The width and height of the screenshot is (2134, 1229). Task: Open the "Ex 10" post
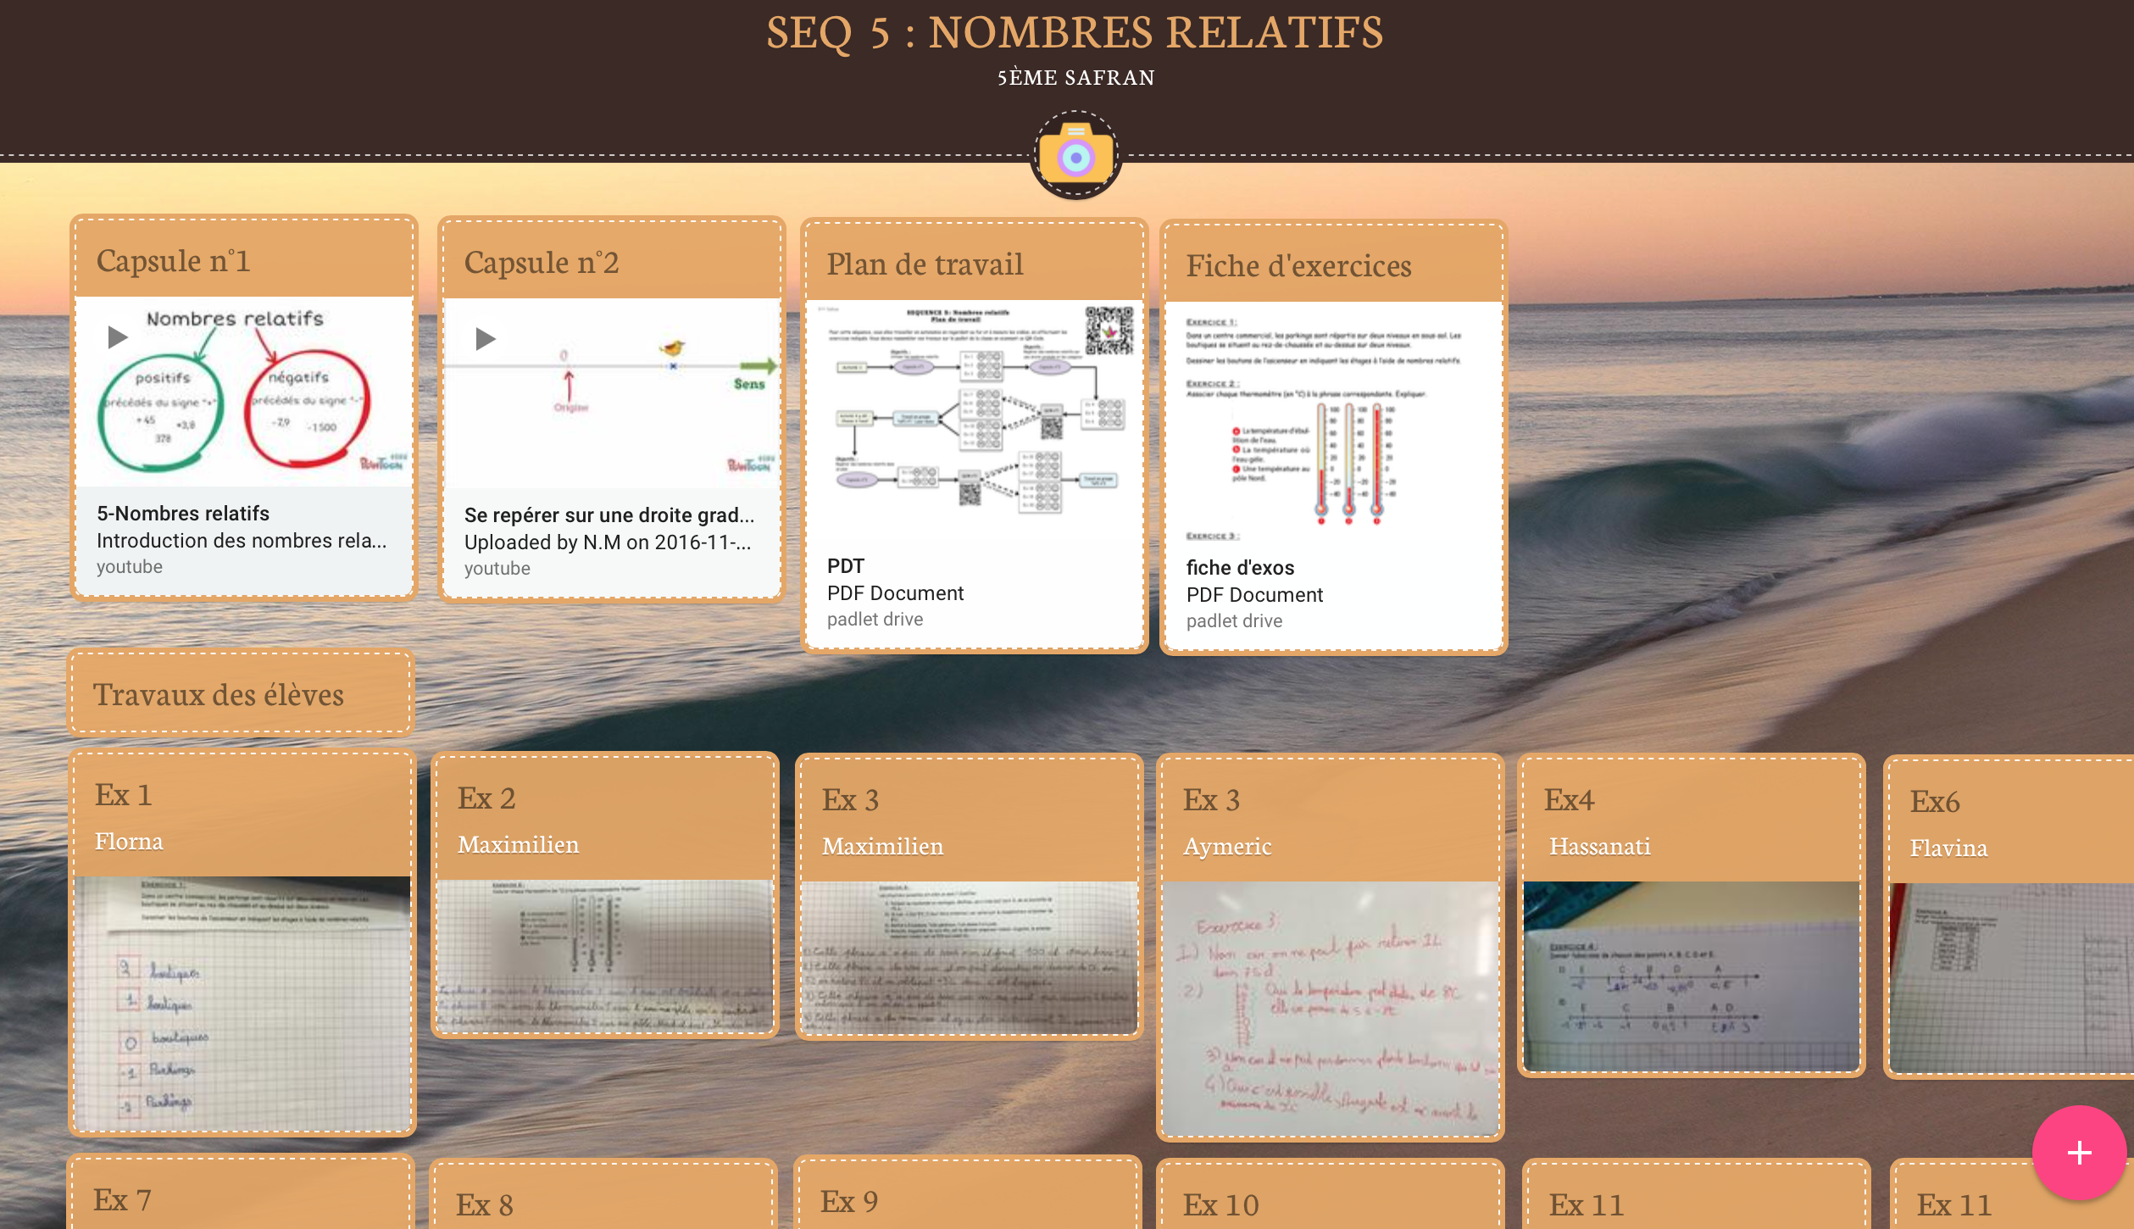(1223, 1204)
